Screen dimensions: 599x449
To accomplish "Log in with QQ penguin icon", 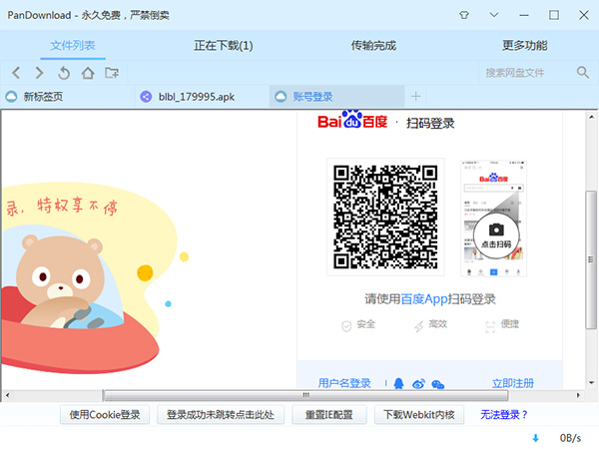I will pyautogui.click(x=398, y=383).
